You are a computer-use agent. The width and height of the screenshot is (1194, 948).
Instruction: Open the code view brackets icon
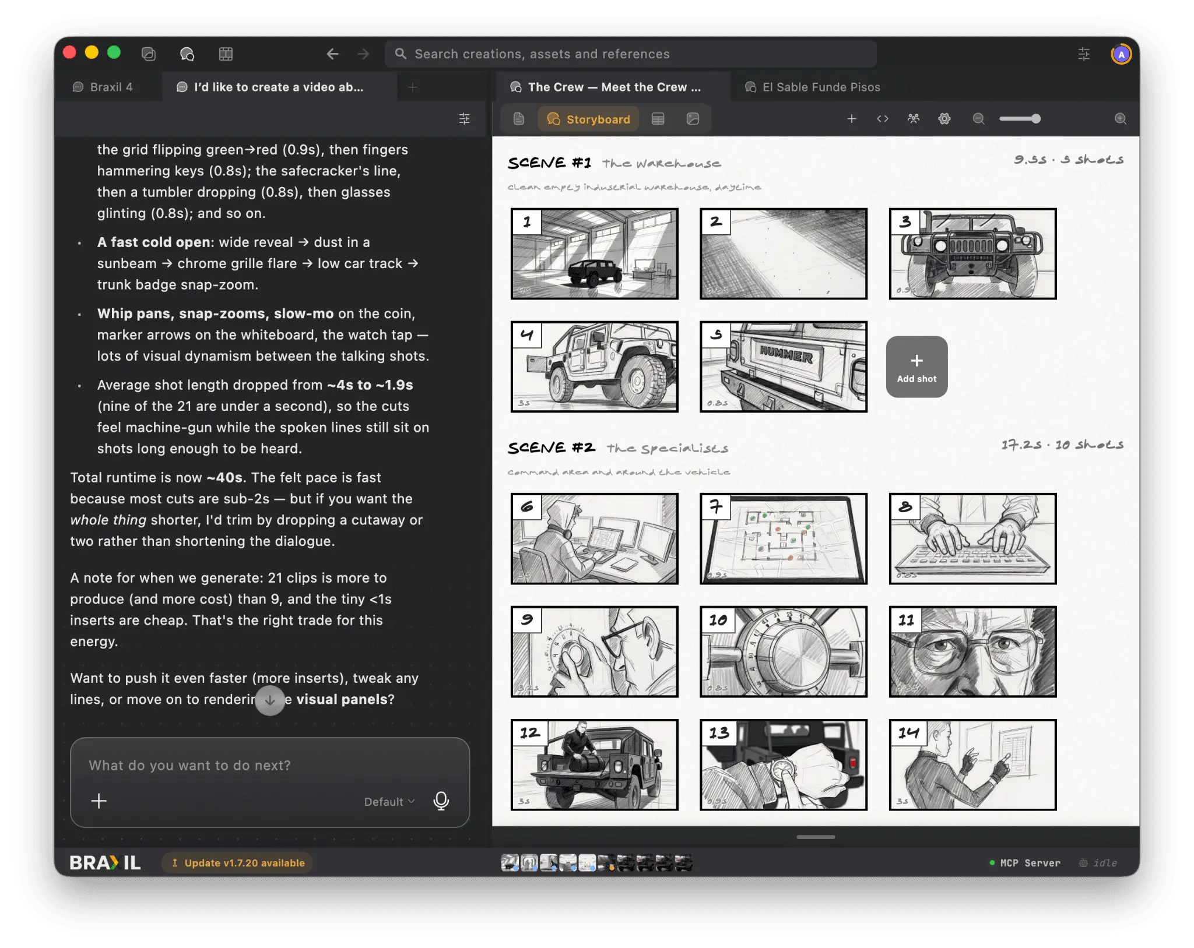[883, 119]
